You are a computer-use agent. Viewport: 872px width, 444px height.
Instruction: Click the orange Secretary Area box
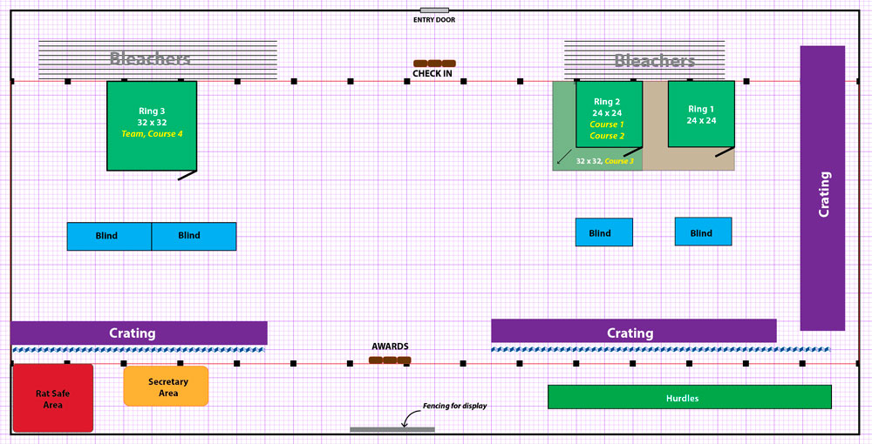pos(166,386)
